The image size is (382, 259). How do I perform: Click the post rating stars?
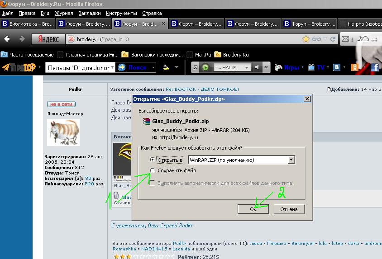tap(144, 257)
